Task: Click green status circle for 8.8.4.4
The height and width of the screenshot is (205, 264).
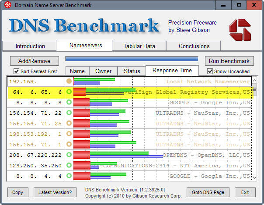Action: tap(69, 176)
